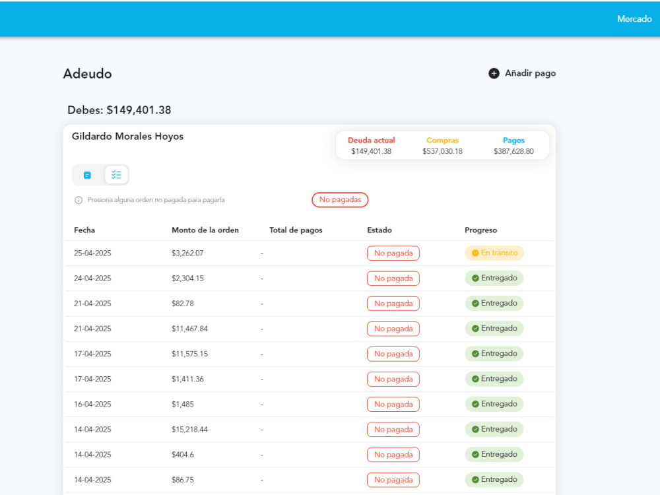Click the plus icon beside Añadir pago
The width and height of the screenshot is (660, 495).
point(494,73)
